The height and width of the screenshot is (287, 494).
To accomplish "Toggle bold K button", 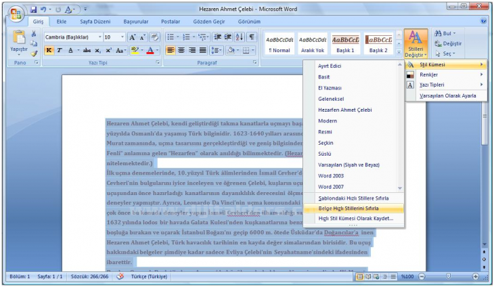I will 49,50.
